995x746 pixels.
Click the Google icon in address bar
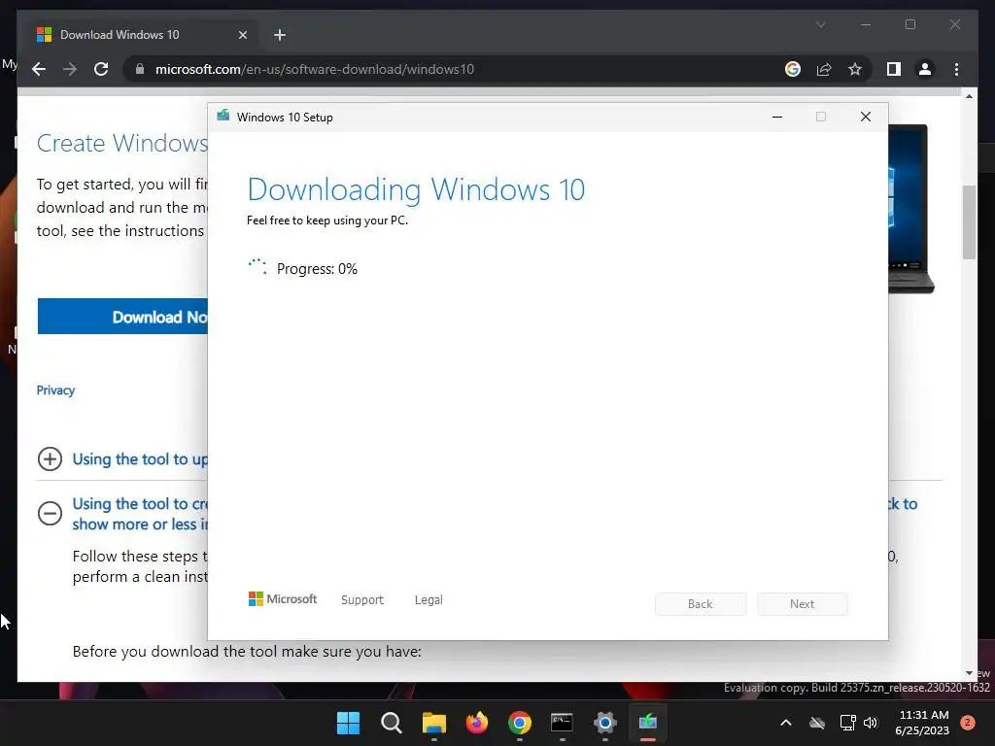click(x=793, y=69)
